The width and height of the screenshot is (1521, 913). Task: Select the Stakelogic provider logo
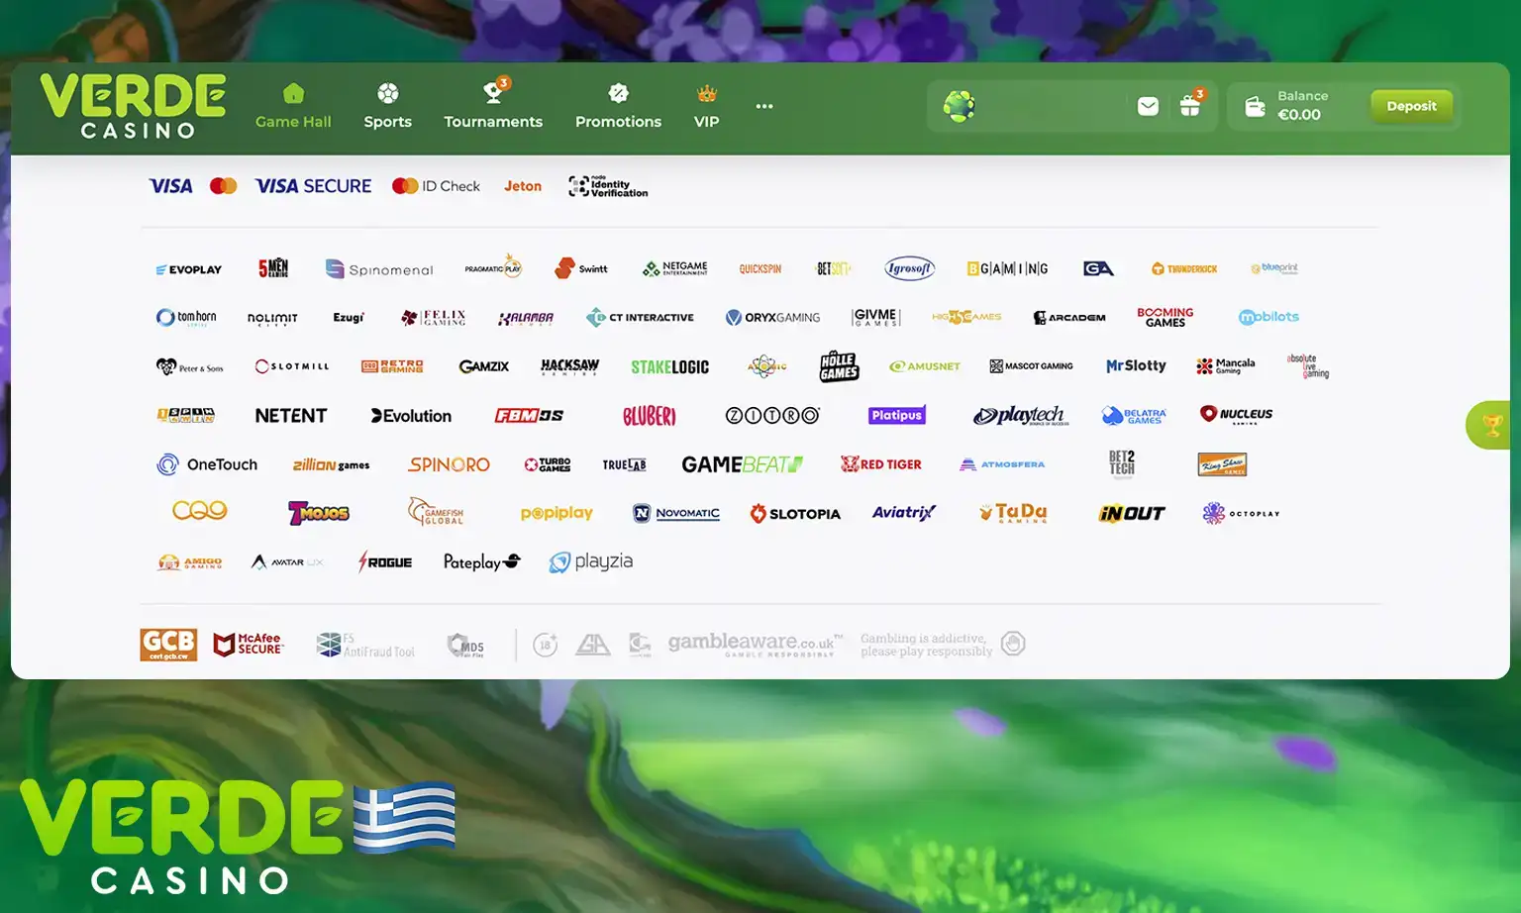tap(669, 367)
